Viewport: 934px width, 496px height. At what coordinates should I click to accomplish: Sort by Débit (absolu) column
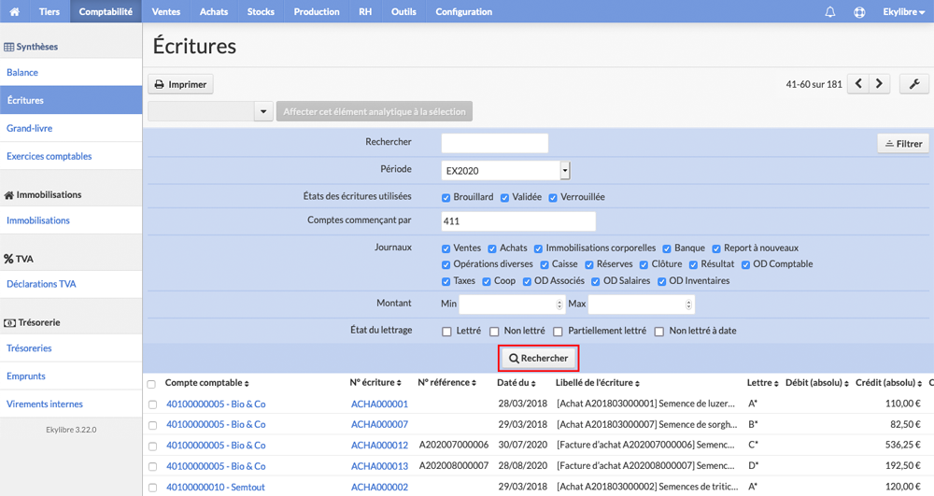(x=816, y=383)
